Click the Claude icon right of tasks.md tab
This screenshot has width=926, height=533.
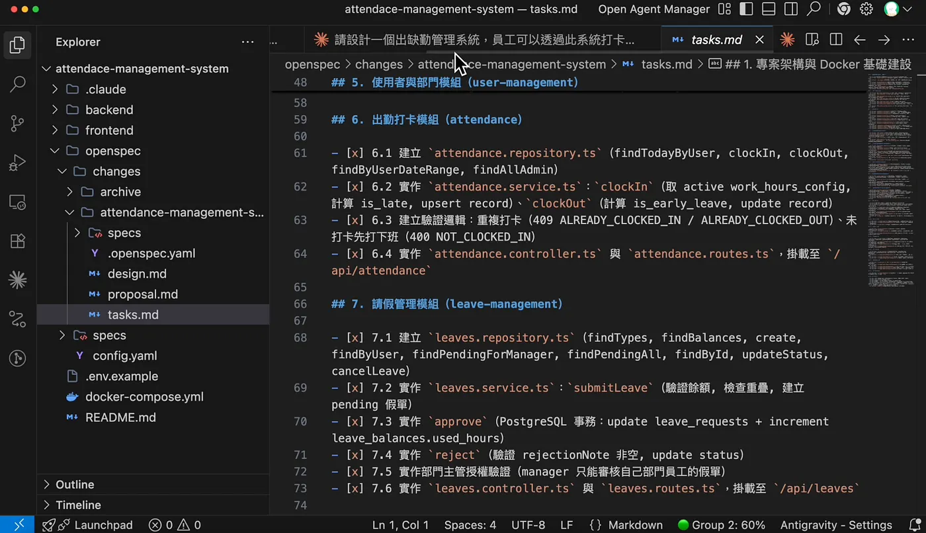pos(787,40)
